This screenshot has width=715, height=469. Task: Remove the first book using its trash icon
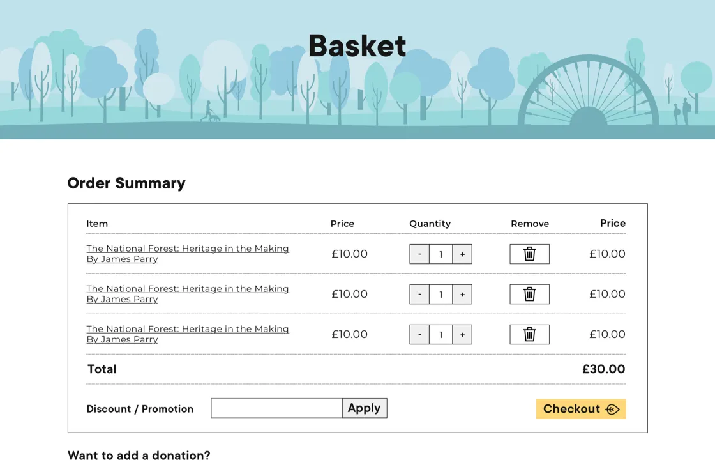[x=529, y=254]
